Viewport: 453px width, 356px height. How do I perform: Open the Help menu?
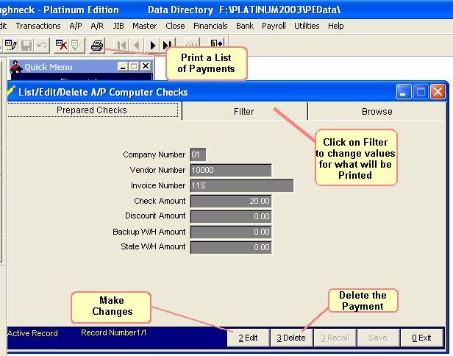click(x=335, y=26)
